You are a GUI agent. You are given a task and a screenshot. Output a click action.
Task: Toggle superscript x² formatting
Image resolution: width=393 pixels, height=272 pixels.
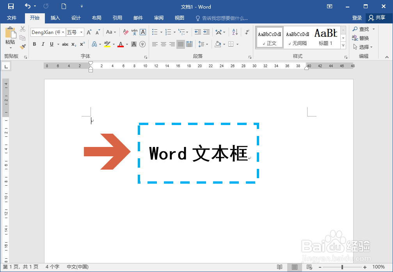click(x=82, y=44)
